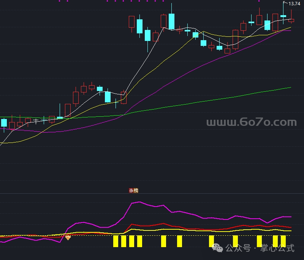The height and width of the screenshot is (260, 304).
Task: Click the rightmost yellow signal bar
Action: tap(283, 241)
